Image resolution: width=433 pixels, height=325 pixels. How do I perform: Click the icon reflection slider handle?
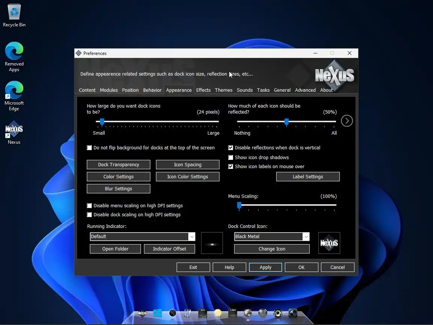pos(287,122)
